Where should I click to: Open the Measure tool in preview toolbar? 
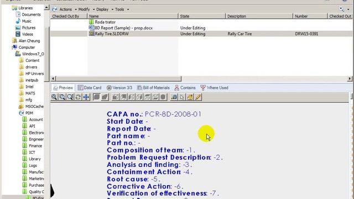[174, 97]
